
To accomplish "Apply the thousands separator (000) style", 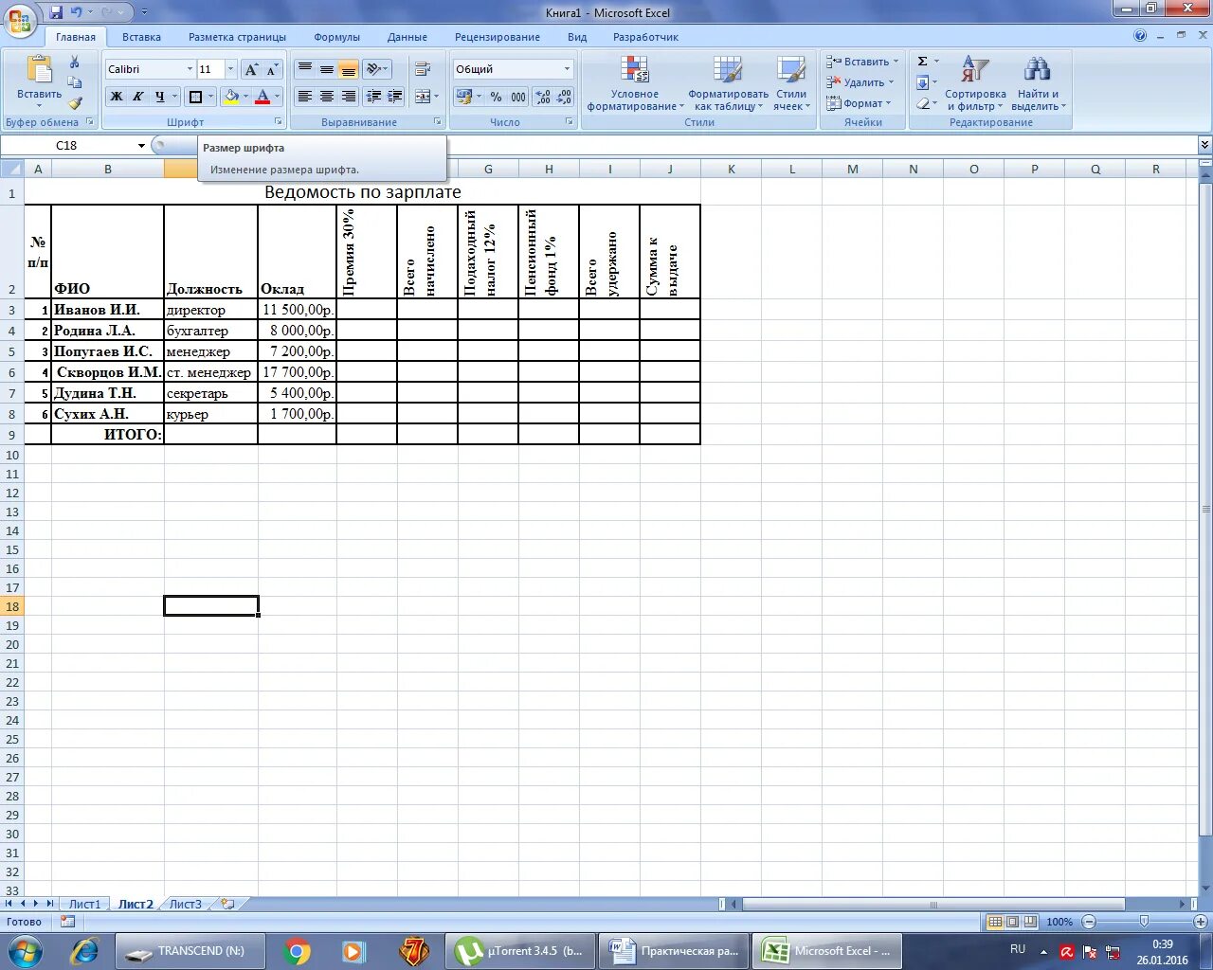I will coord(518,97).
